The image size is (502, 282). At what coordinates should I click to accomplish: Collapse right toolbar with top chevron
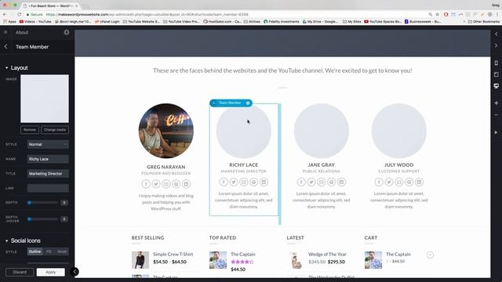(497, 34)
